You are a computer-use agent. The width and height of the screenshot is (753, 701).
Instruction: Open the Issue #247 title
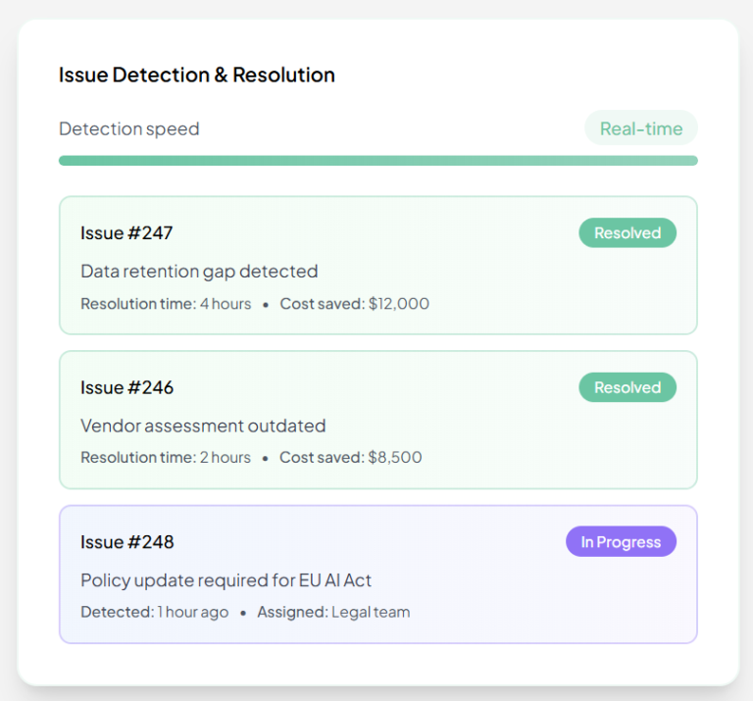pos(126,233)
